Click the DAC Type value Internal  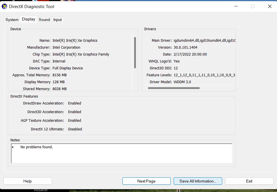pyautogui.click(x=59, y=61)
